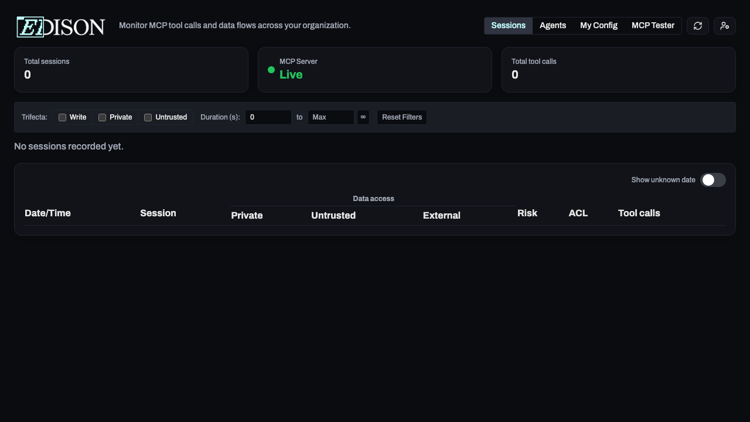Toggle Show unknown date switch
Viewport: 750px width, 422px height.
coord(713,180)
